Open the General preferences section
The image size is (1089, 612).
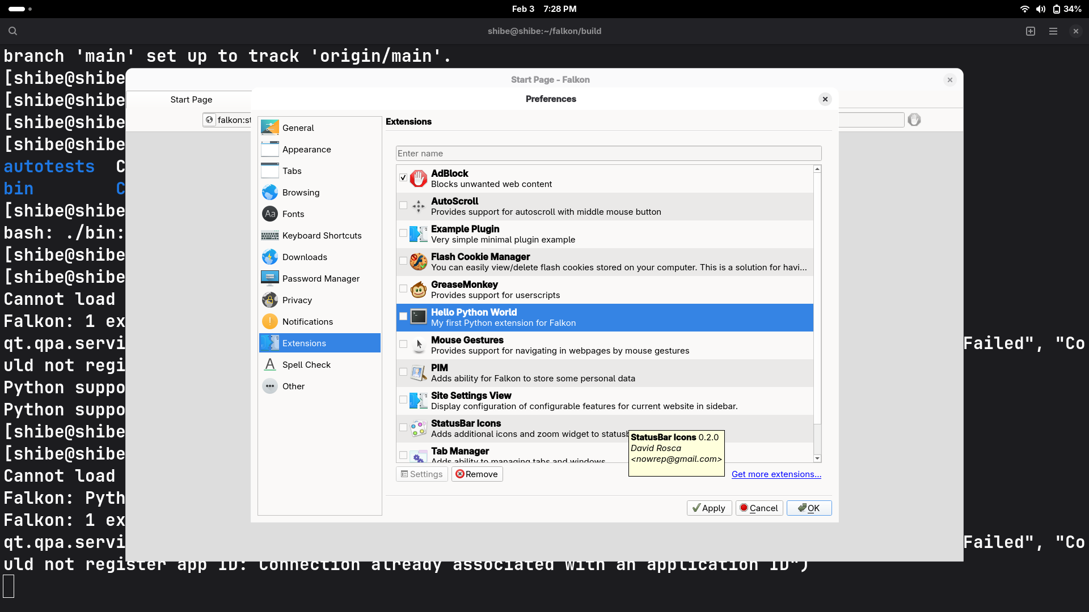pyautogui.click(x=298, y=127)
